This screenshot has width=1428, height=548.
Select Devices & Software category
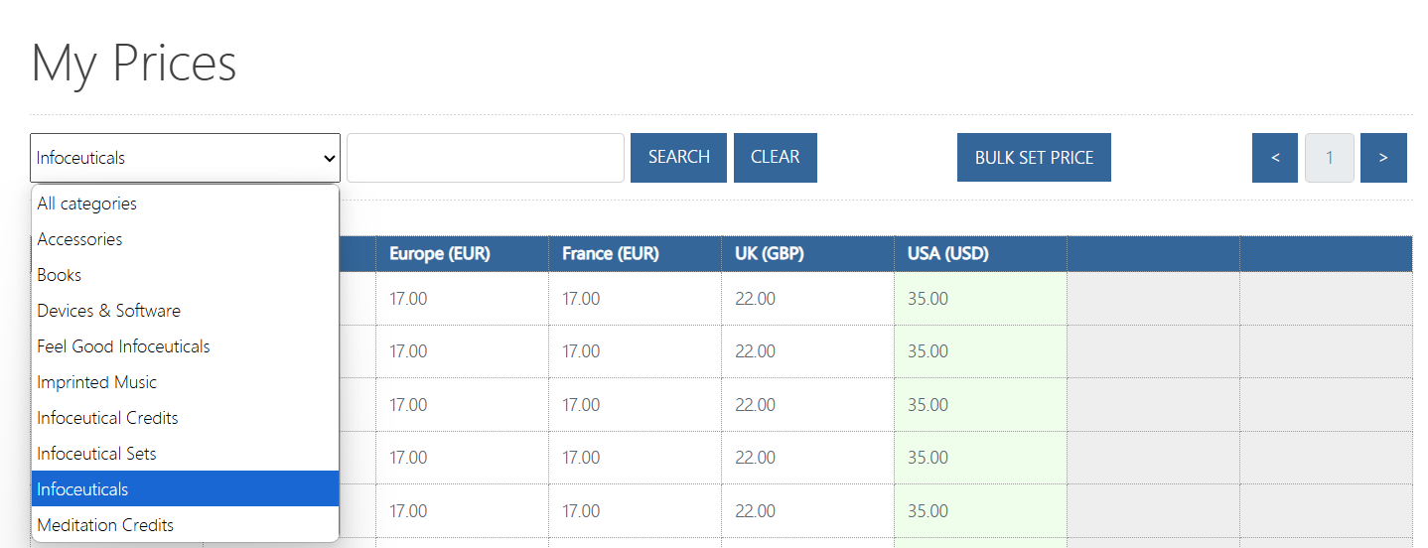click(x=186, y=311)
